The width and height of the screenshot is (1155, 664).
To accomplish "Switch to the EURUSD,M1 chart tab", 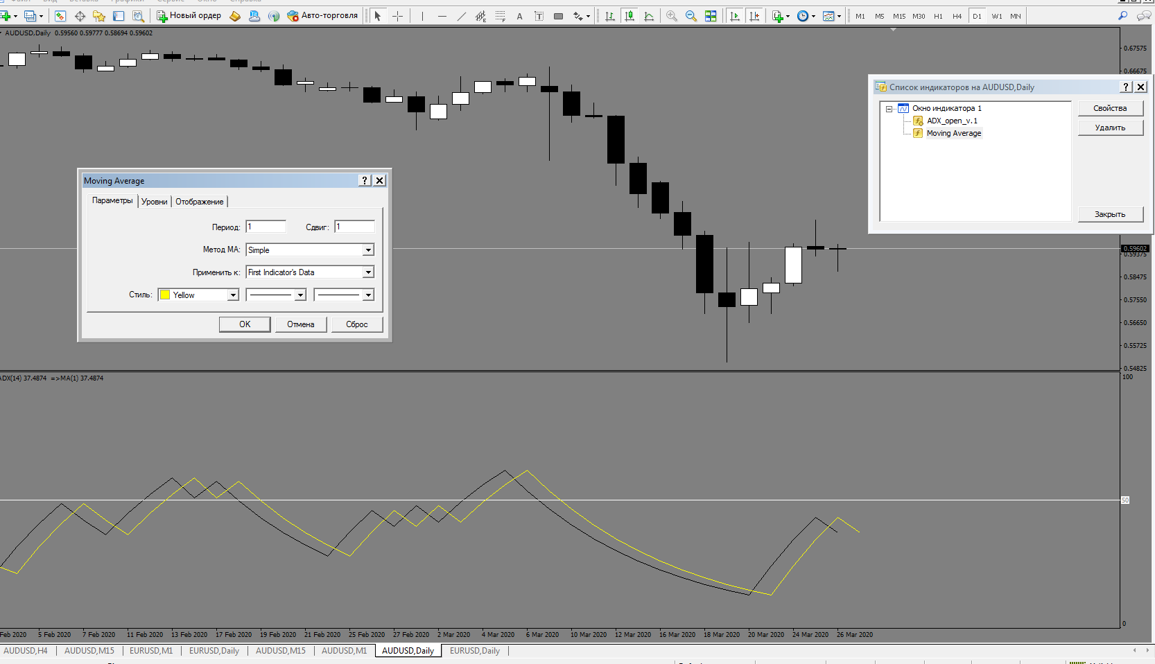I will click(x=151, y=651).
